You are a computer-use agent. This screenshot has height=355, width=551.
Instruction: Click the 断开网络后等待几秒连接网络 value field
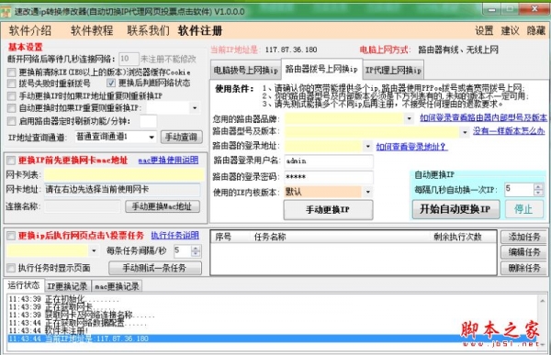point(129,59)
